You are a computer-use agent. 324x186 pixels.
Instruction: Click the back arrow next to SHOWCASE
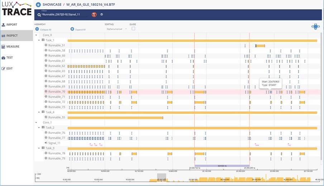[x=38, y=5]
